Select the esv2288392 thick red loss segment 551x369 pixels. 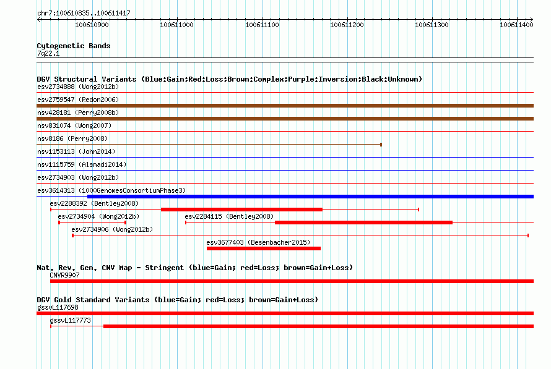242,210
